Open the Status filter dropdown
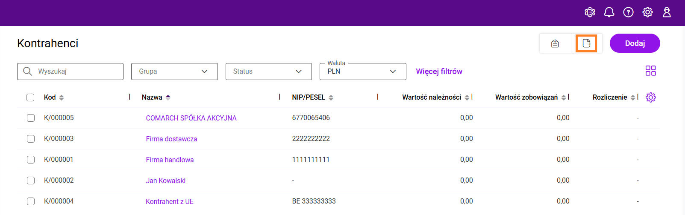The image size is (685, 215). click(x=269, y=72)
